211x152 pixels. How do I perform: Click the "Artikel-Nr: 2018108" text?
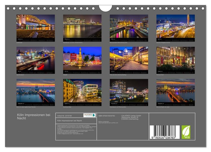click(x=64, y=116)
